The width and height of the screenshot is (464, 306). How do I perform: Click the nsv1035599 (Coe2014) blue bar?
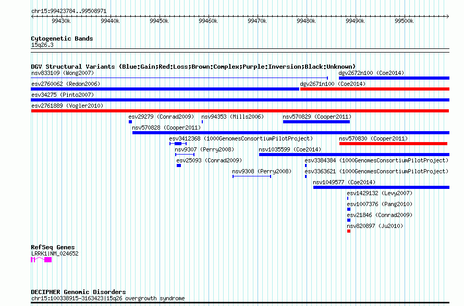[354, 155]
